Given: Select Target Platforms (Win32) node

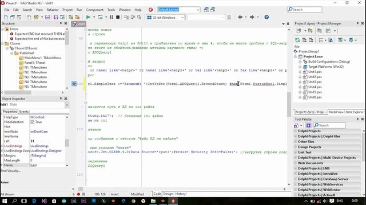Looking at the screenshot, I should (326, 67).
